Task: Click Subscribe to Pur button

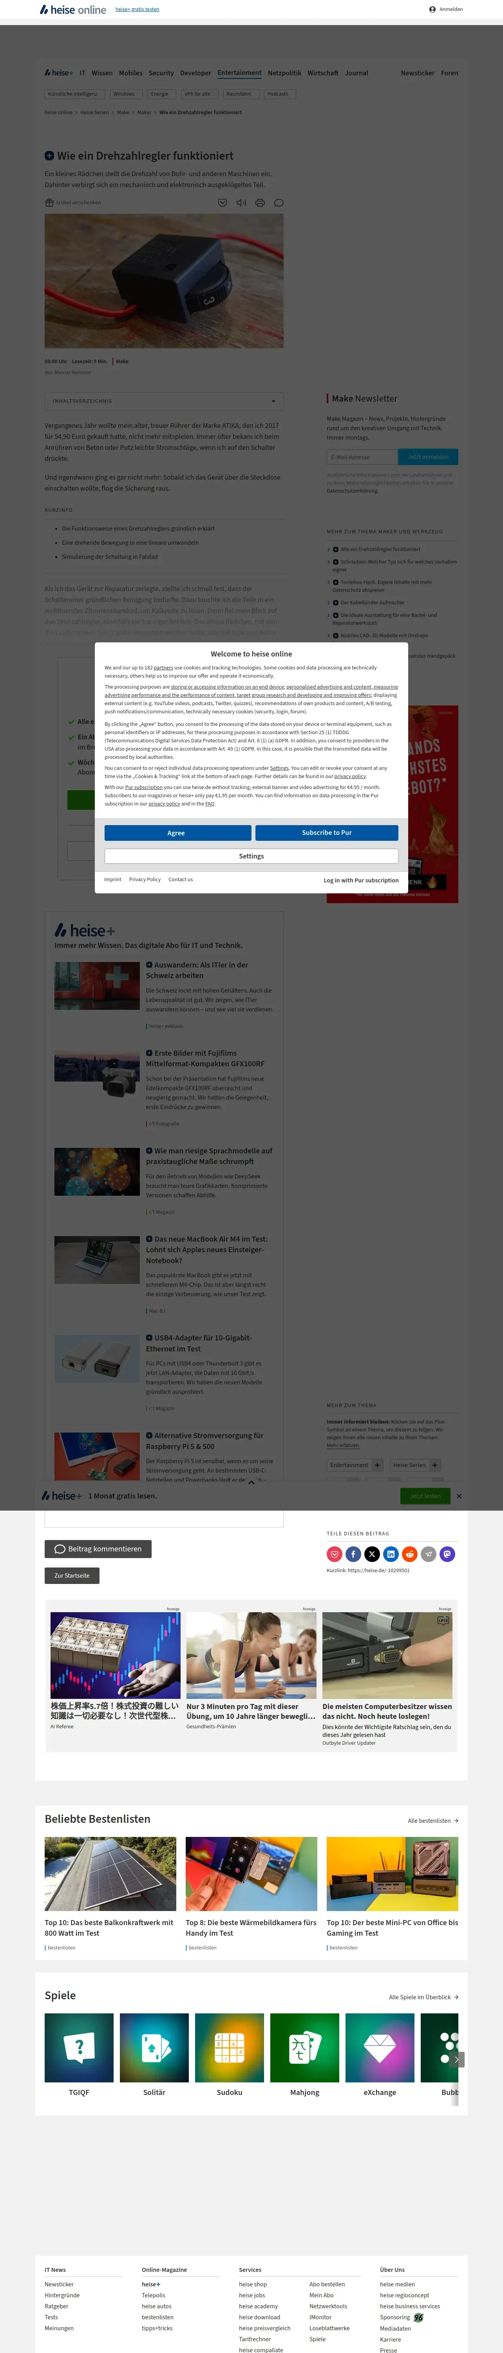Action: [327, 833]
